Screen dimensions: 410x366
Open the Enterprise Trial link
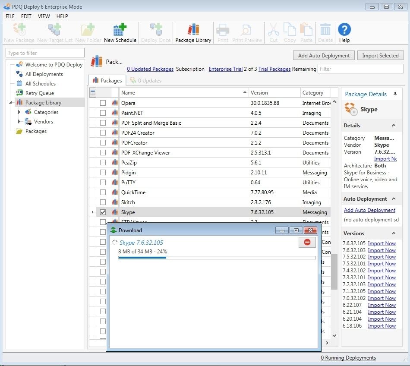pyautogui.click(x=225, y=69)
